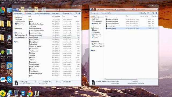The height and width of the screenshot is (97, 172).
Task: Click Извлечь все файлы in right window
Action: coord(106,13)
